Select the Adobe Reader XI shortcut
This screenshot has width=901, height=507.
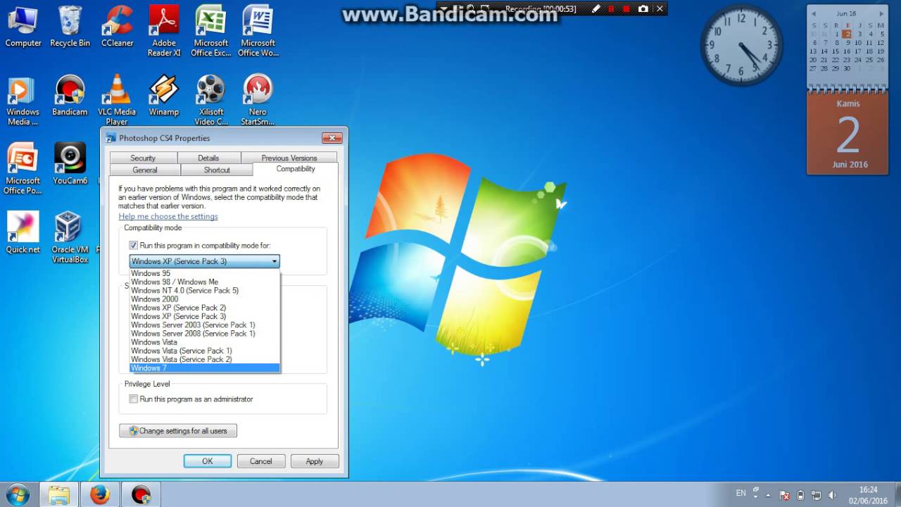[164, 31]
